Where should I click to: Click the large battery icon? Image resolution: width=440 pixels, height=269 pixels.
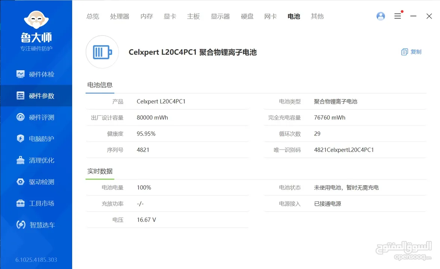coord(103,52)
